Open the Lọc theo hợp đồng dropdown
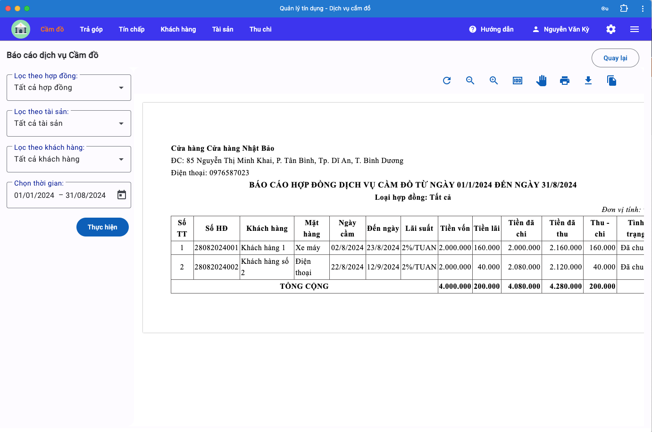Viewport: 652px width, 432px height. [x=69, y=88]
